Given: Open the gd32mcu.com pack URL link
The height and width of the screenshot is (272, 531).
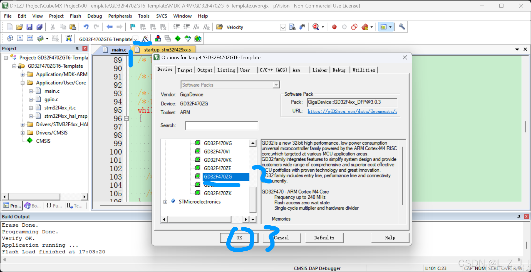Looking at the screenshot, I should click(x=352, y=111).
